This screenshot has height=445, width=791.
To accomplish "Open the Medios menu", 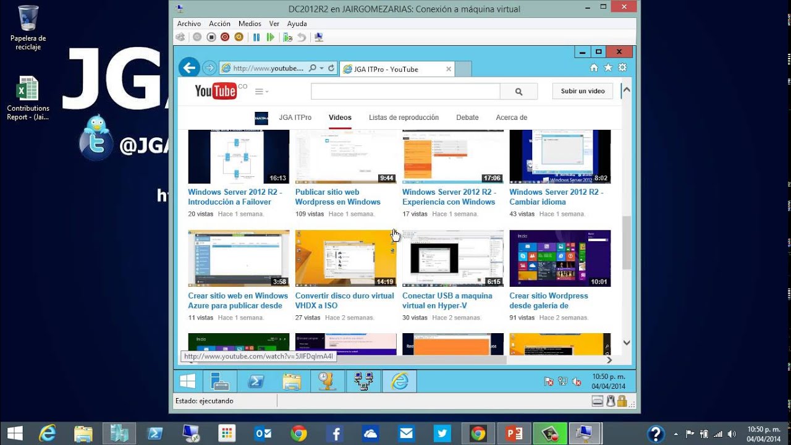I will (x=250, y=23).
